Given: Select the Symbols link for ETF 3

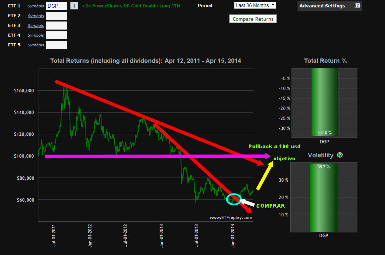Looking at the screenshot, I should pyautogui.click(x=36, y=26).
